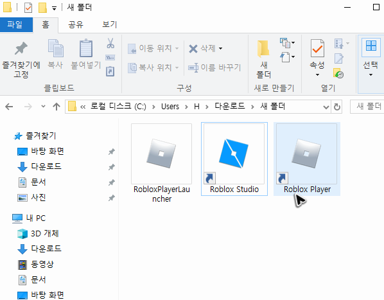
Task: Refresh the folder view
Action: point(337,107)
